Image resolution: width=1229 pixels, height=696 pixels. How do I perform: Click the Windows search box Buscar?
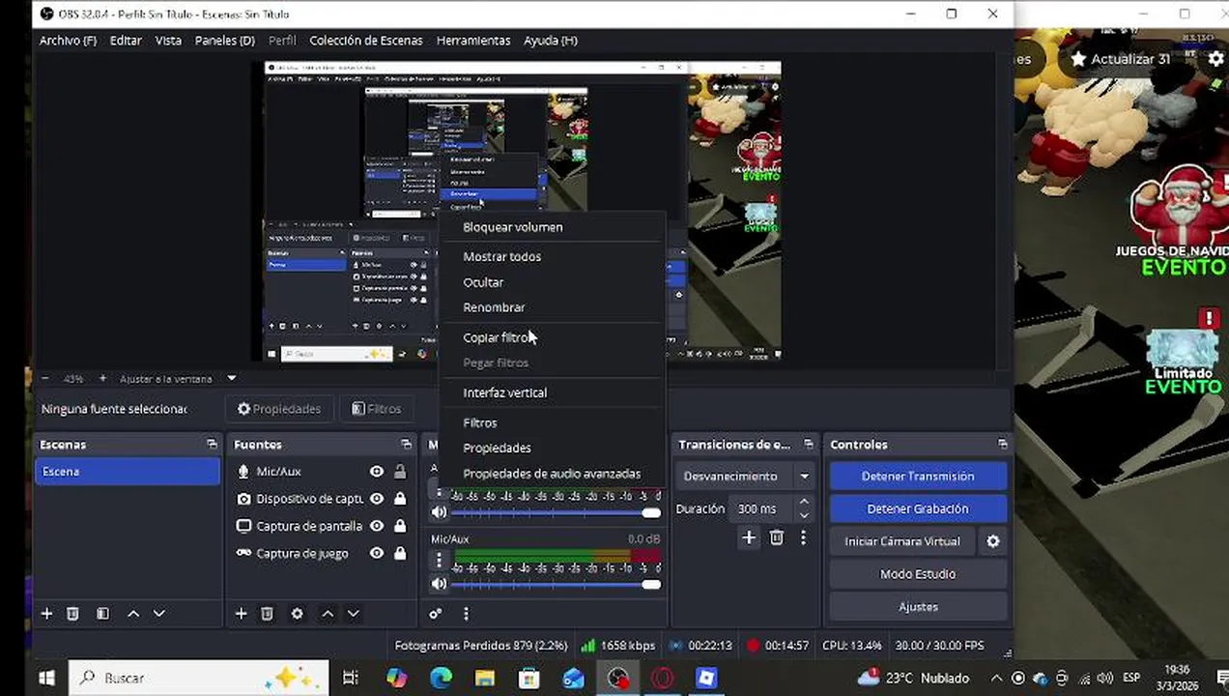pyautogui.click(x=200, y=678)
